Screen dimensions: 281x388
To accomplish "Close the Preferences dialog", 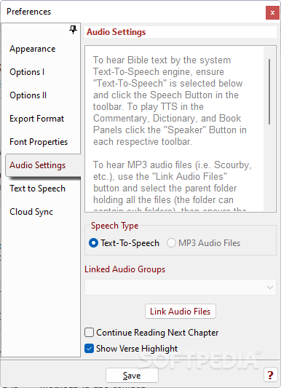I will [x=272, y=13].
